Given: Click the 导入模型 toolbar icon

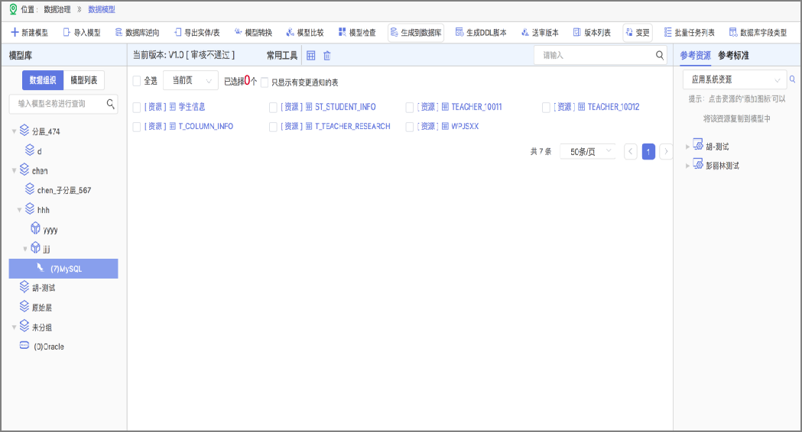Looking at the screenshot, I should click(67, 33).
